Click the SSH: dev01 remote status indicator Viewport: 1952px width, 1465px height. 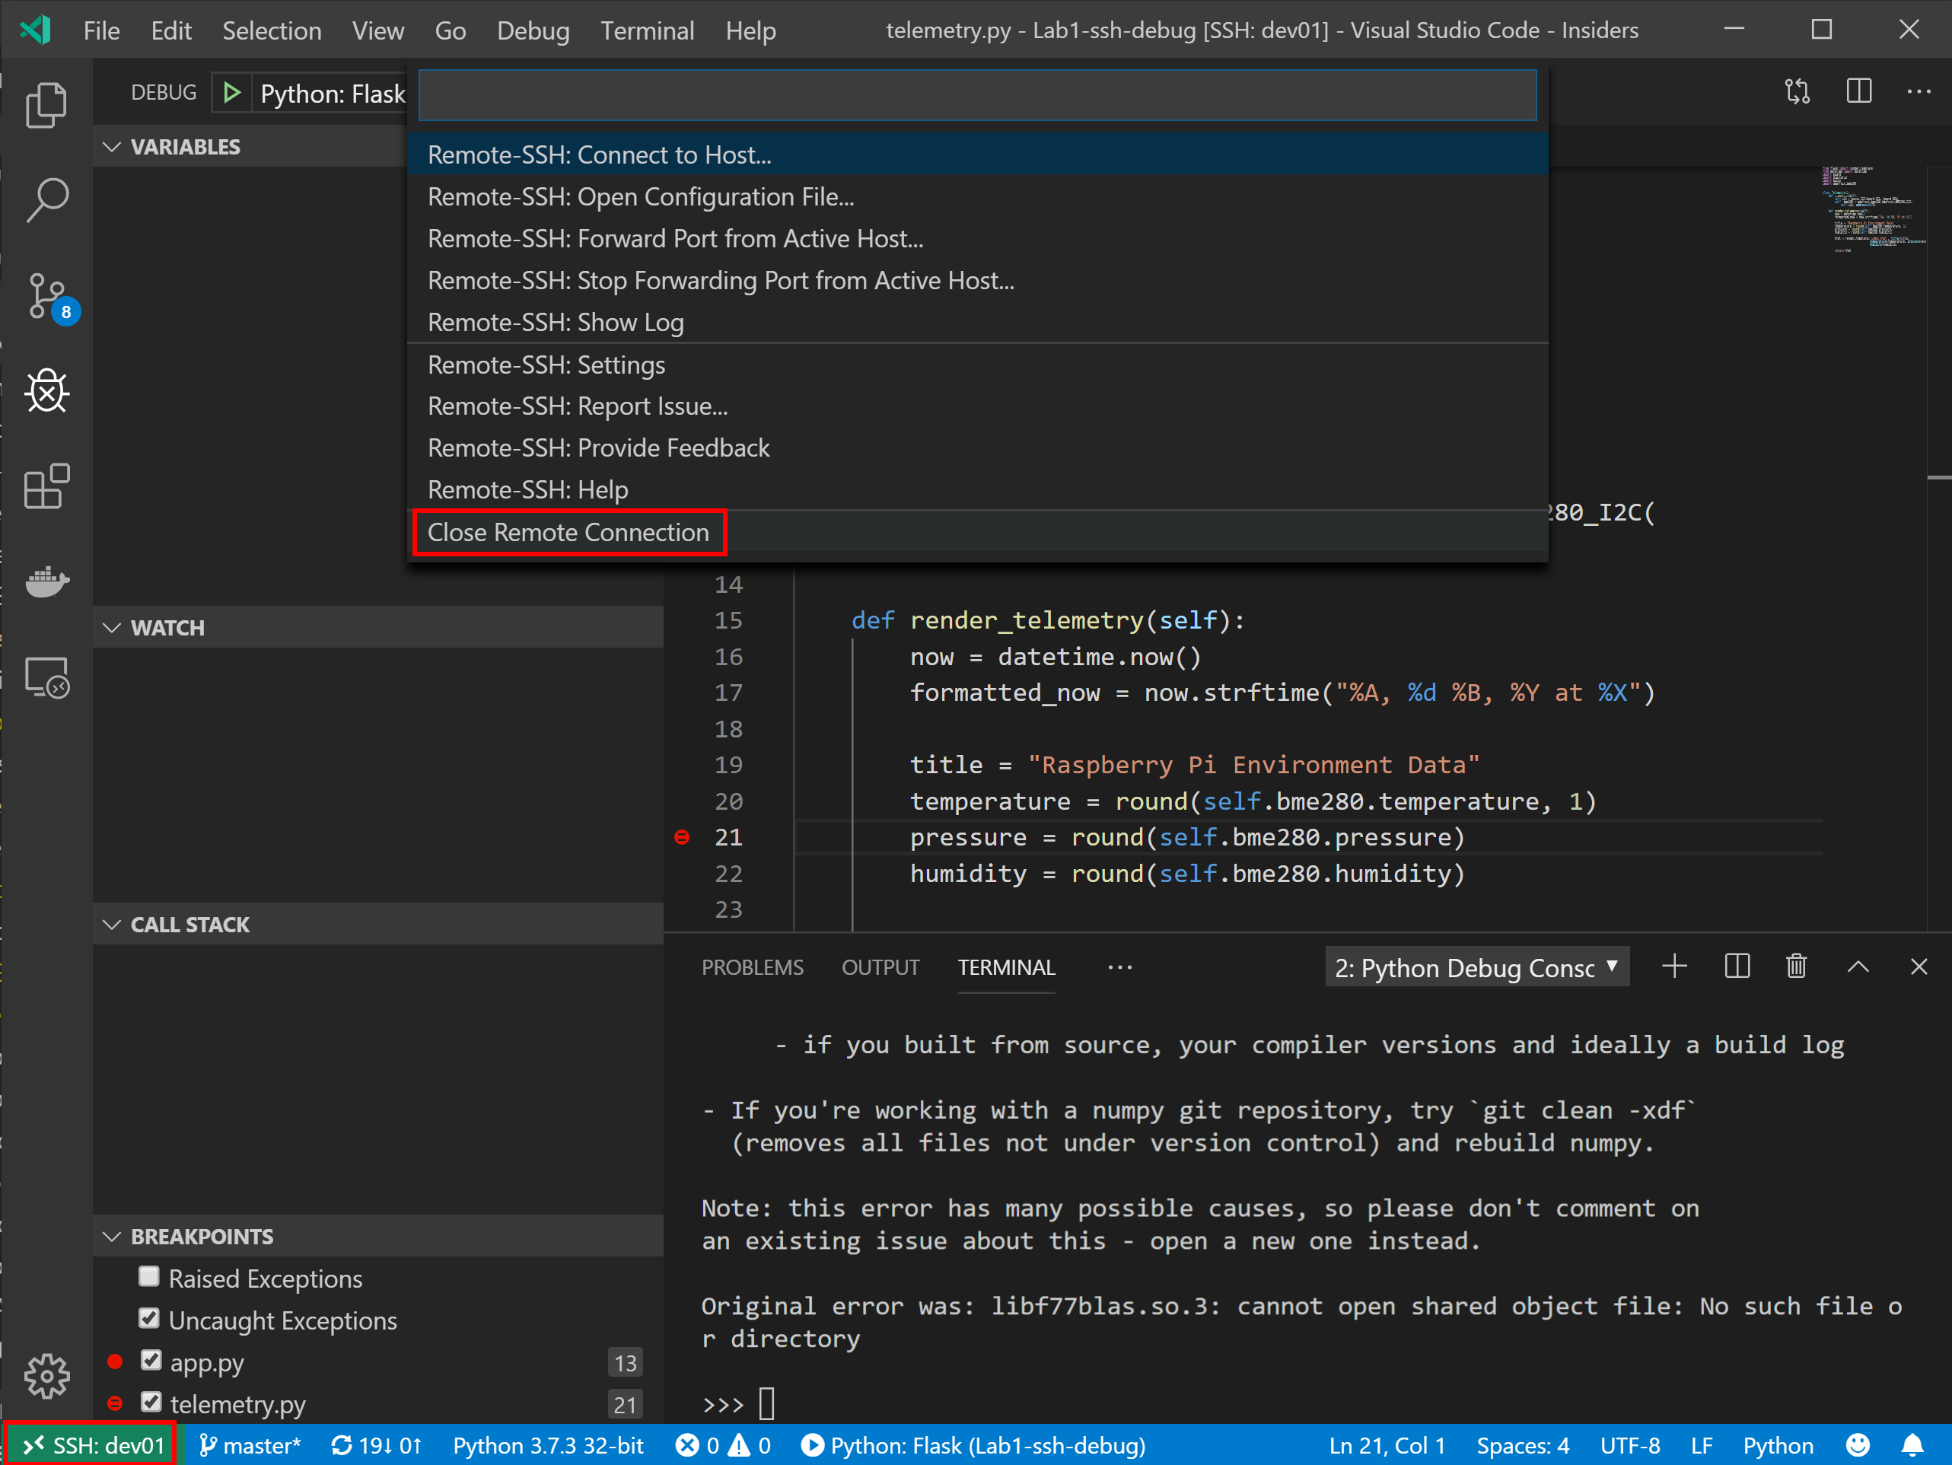93,1445
